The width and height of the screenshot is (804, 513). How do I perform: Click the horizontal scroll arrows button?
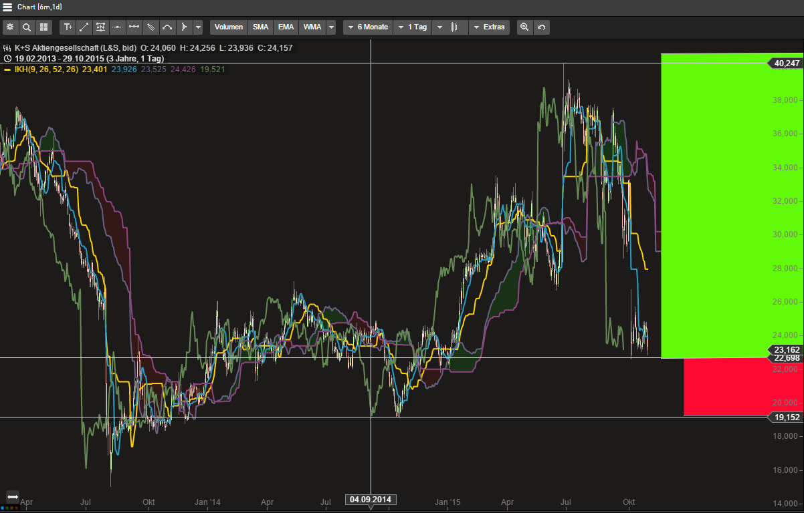click(12, 497)
